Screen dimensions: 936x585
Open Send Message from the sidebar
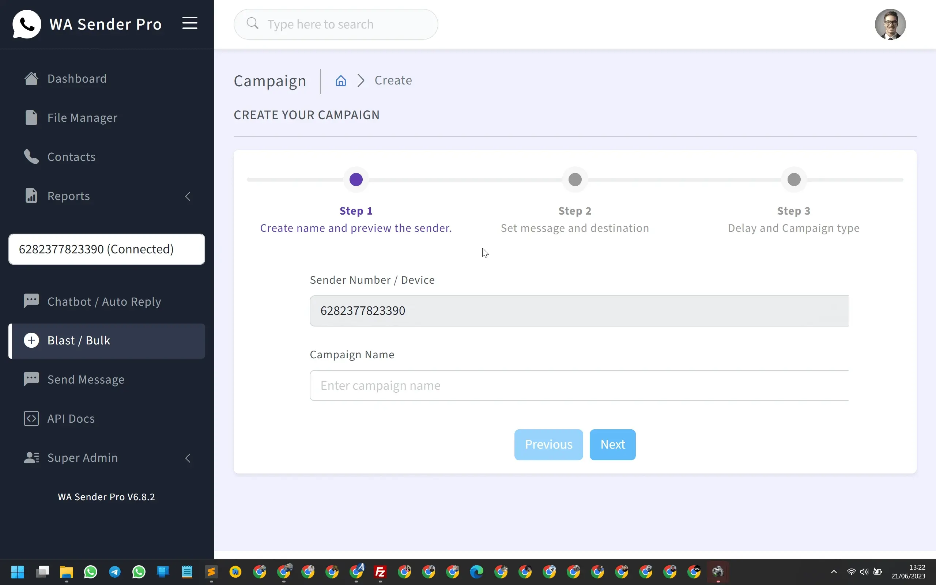[x=86, y=380]
